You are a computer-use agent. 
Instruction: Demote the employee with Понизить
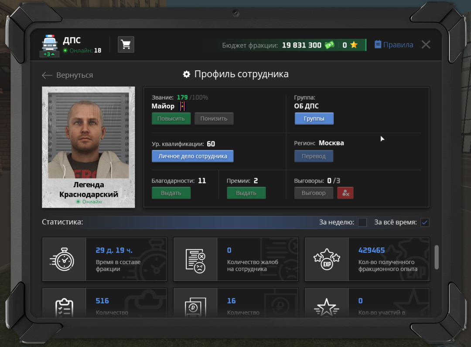(x=214, y=118)
